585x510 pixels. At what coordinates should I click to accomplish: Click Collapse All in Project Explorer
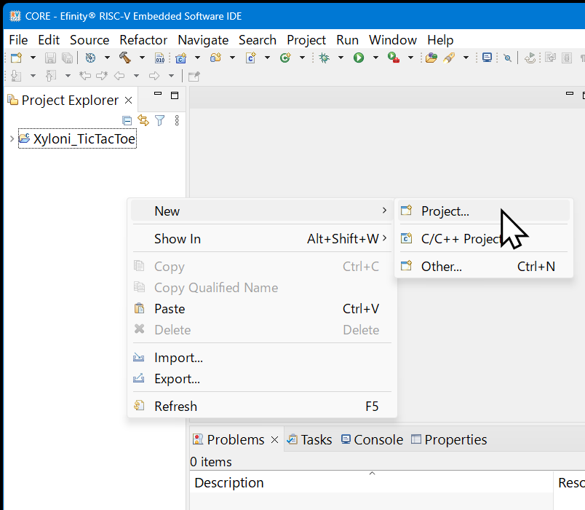pyautogui.click(x=127, y=120)
